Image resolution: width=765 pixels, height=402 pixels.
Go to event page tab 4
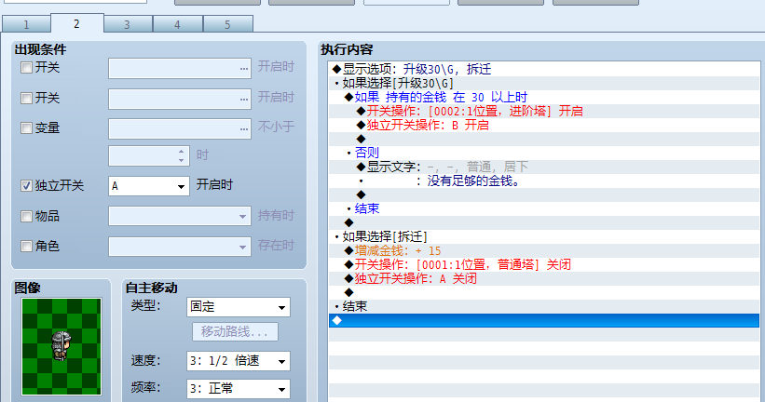point(178,24)
